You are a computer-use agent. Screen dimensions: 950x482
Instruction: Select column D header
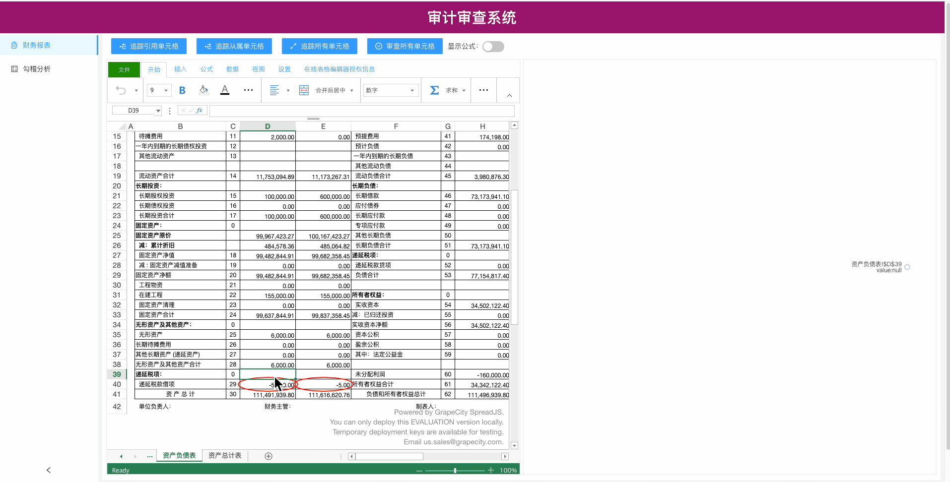click(268, 126)
